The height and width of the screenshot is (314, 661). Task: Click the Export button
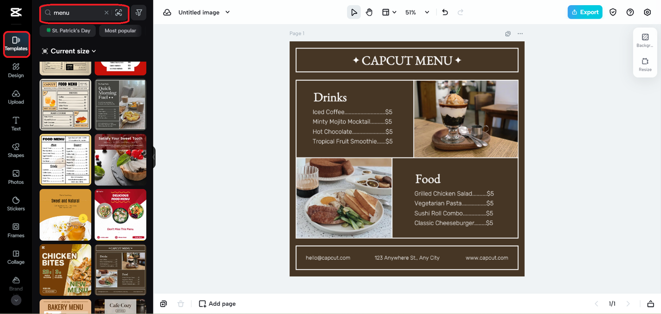point(585,12)
